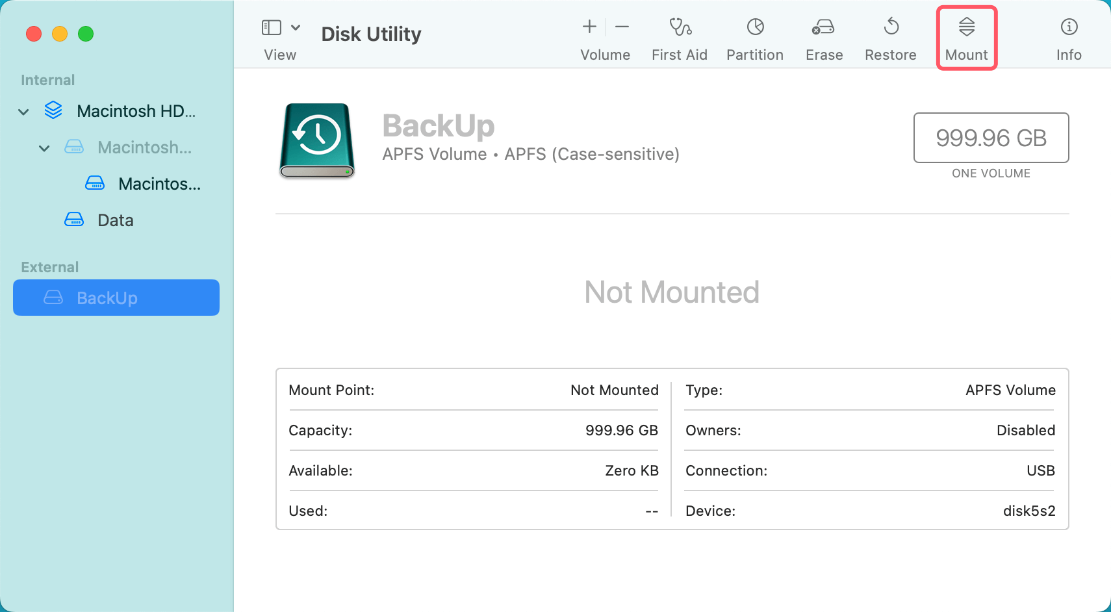
Task: Click the Mount toolbar icon
Action: click(966, 27)
